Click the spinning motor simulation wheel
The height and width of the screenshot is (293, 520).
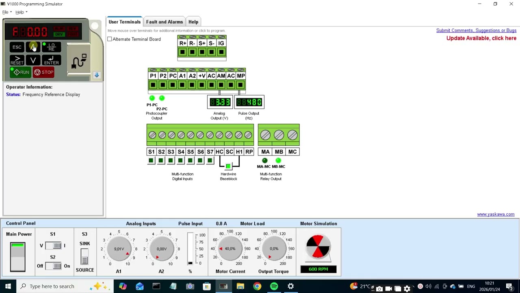pos(318,246)
